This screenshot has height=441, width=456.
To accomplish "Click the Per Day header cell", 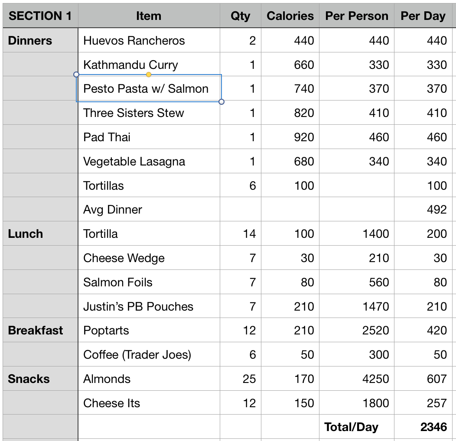I will pyautogui.click(x=423, y=16).
